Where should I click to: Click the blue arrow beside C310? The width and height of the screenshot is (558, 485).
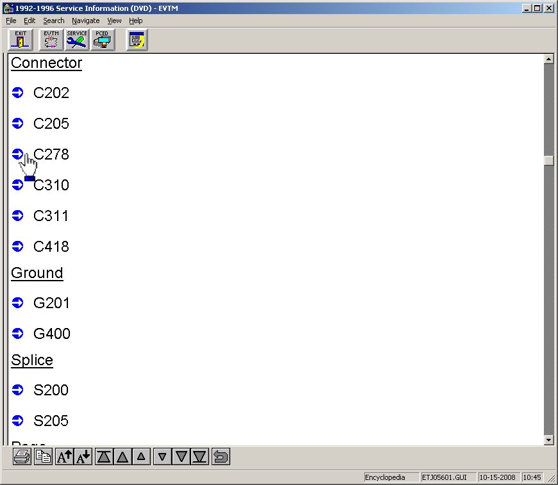point(17,185)
